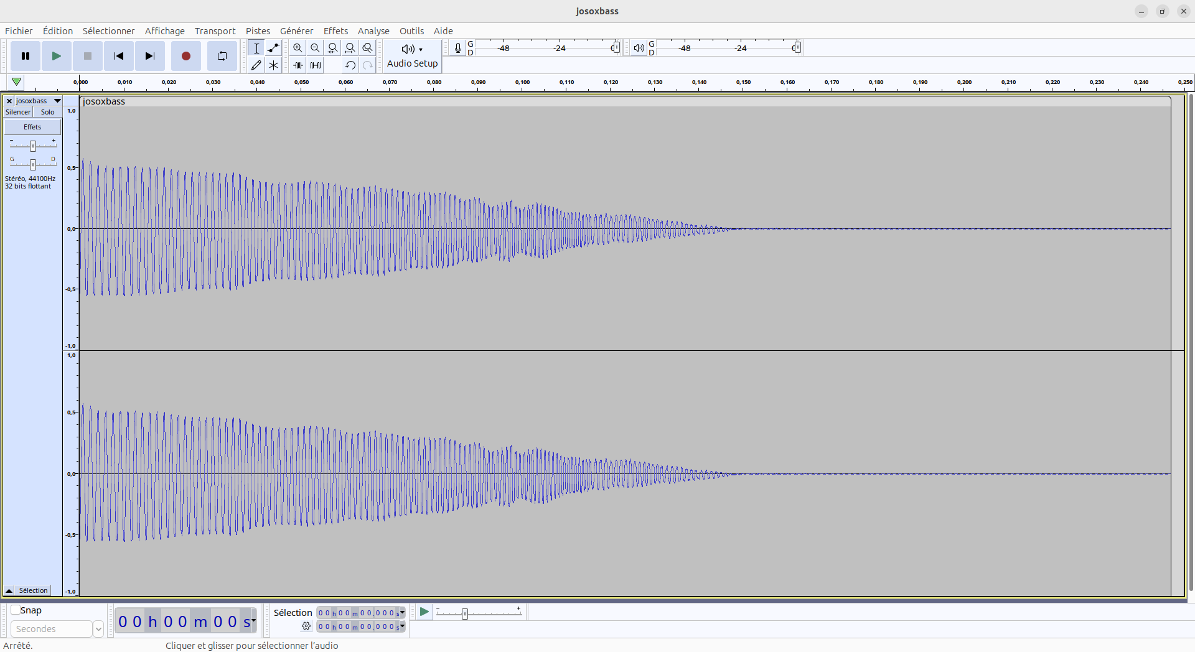1195x652 pixels.
Task: Click the track Effets button
Action: 32,127
